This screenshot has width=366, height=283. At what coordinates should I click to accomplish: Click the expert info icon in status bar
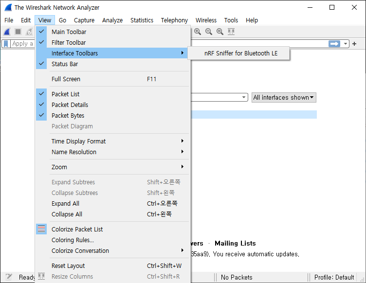click(9, 277)
